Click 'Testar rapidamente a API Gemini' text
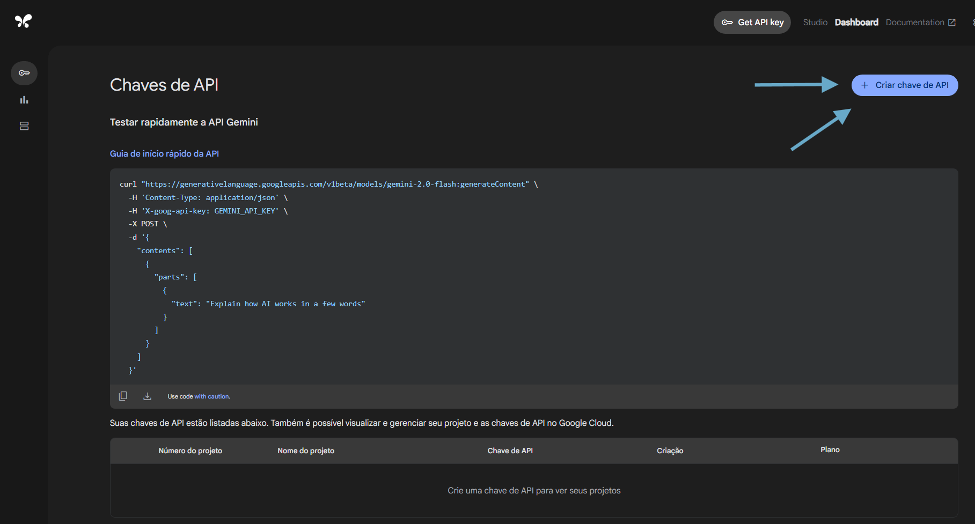This screenshot has width=975, height=524. coord(184,122)
